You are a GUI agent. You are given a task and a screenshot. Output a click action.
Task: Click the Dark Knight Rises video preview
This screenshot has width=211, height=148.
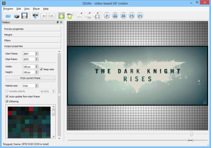coord(137,76)
